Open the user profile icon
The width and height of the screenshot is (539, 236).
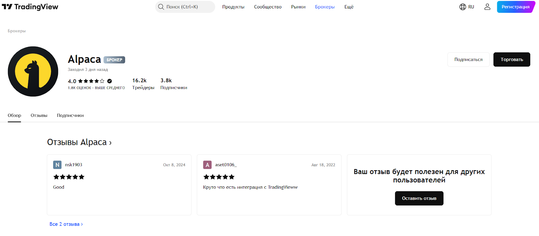point(487,7)
